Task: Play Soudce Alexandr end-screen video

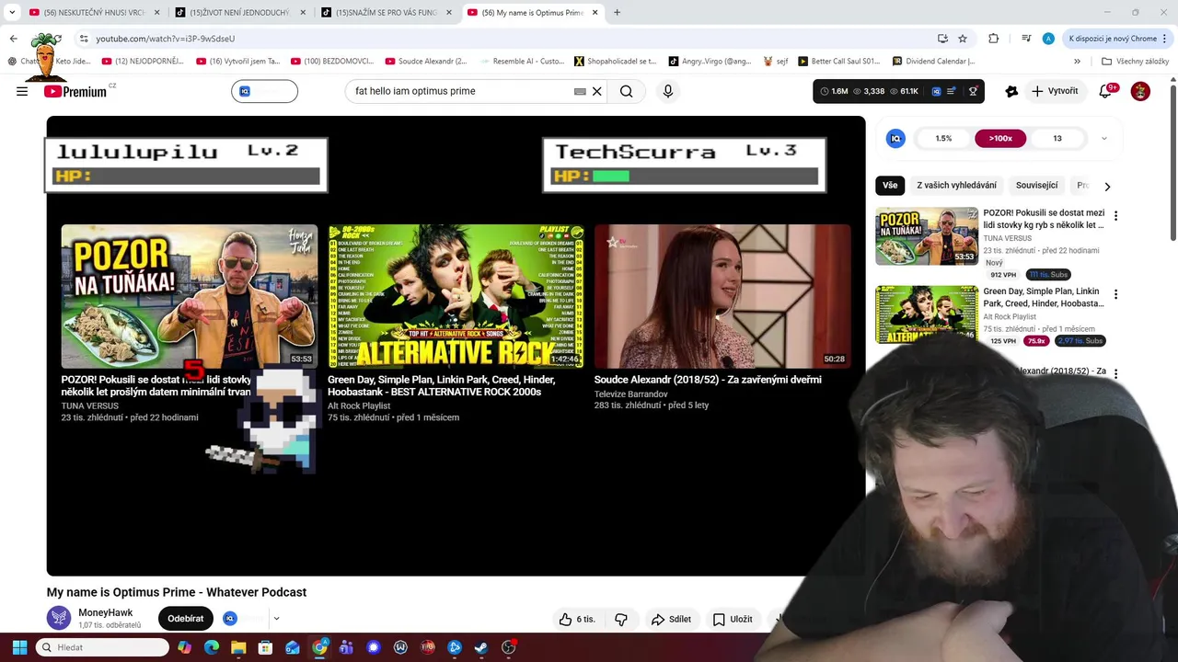Action: tap(722, 296)
